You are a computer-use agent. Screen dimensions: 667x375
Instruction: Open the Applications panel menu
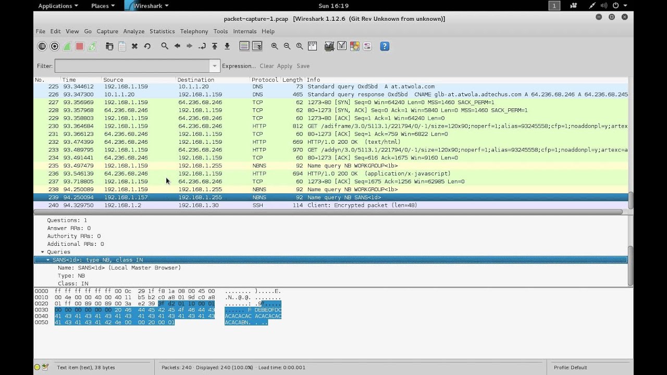tap(58, 6)
